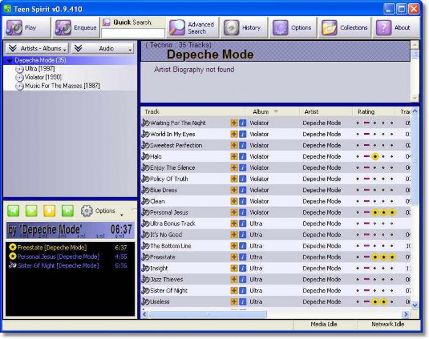Select Freestate in the playlist
The width and height of the screenshot is (429, 339).
click(71, 247)
